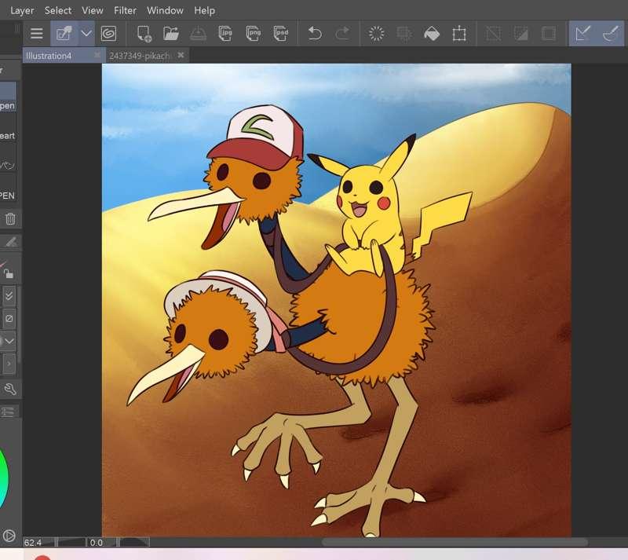The height and width of the screenshot is (560, 628).
Task: Open the View menu
Action: point(93,10)
